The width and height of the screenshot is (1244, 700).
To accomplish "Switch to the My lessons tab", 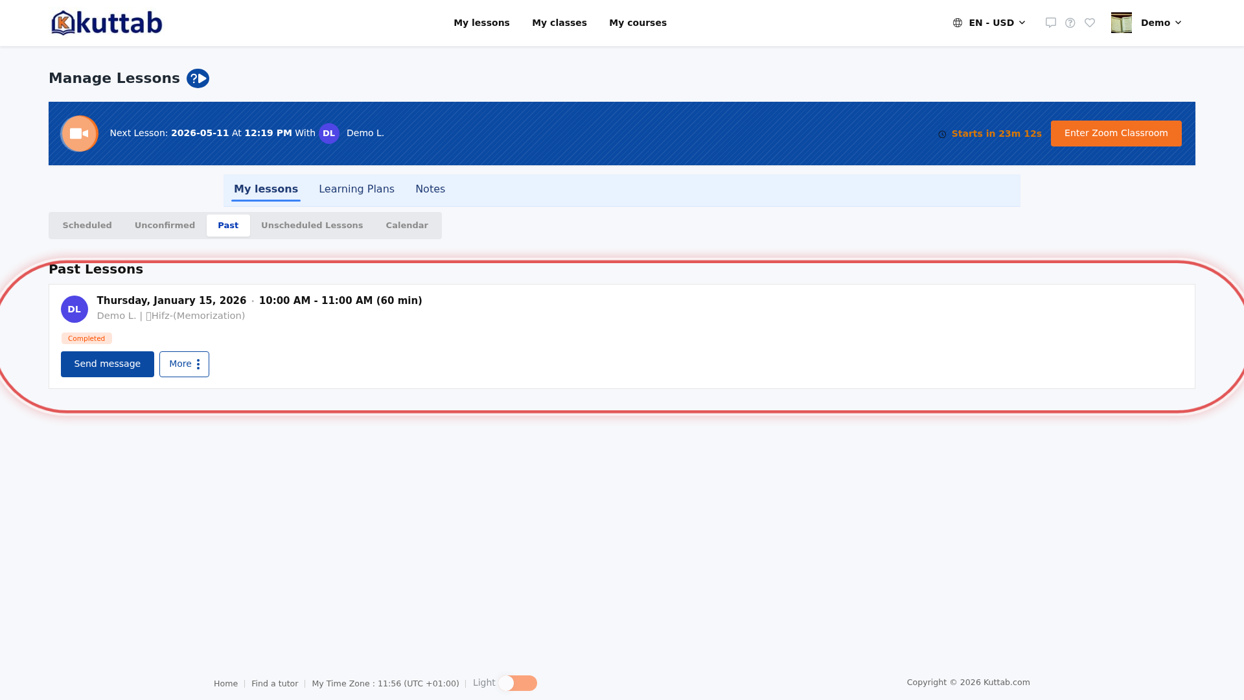I will [266, 189].
